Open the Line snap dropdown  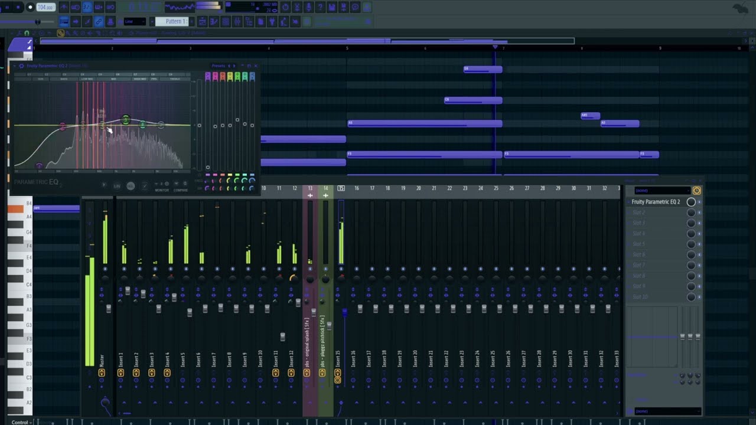(135, 21)
